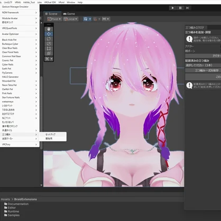The height and width of the screenshot is (221, 221).
Task: Open the grid visibility dropdown arrow
Action: [x=90, y=19]
